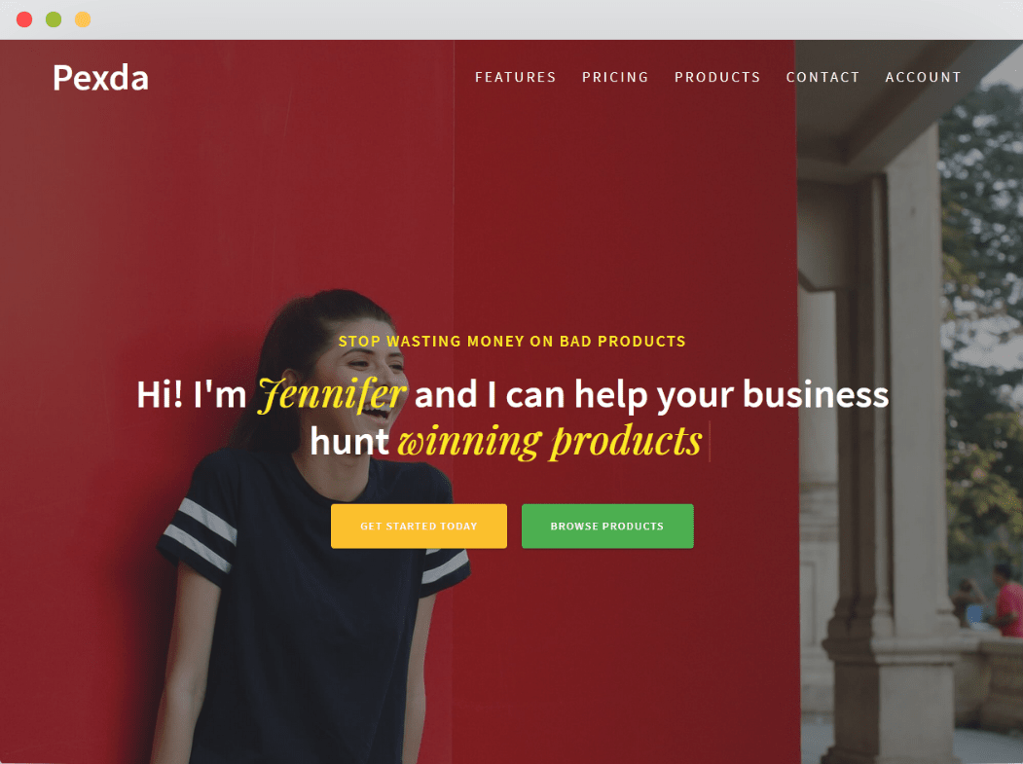Click the 'Stop wasting money on bad products' tagline
The image size is (1023, 764).
coord(512,342)
